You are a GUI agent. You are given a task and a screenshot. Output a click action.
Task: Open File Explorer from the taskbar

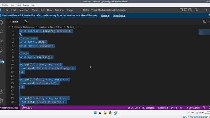pyautogui.click(x=105, y=113)
